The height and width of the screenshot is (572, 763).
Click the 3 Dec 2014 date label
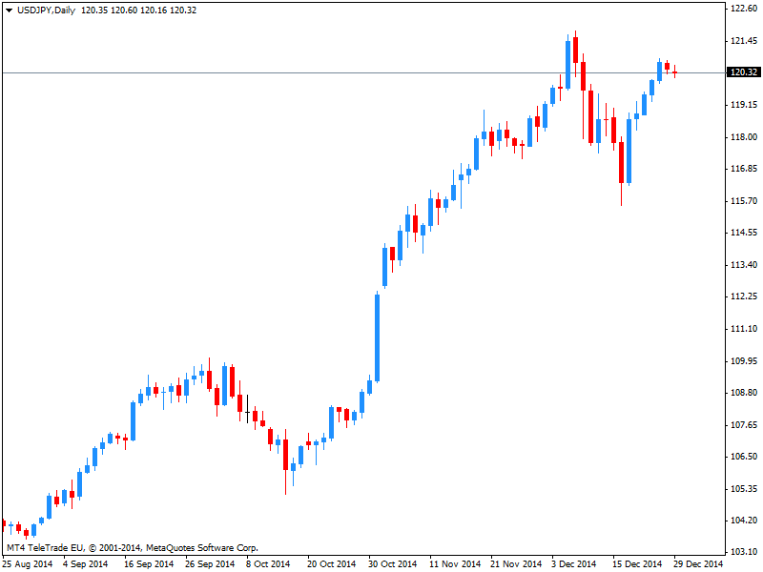pos(574,564)
